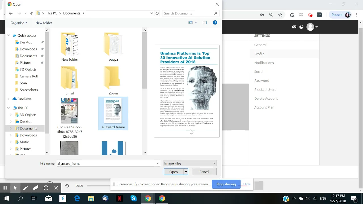Click Chrome bookmark star icon

(x=280, y=15)
